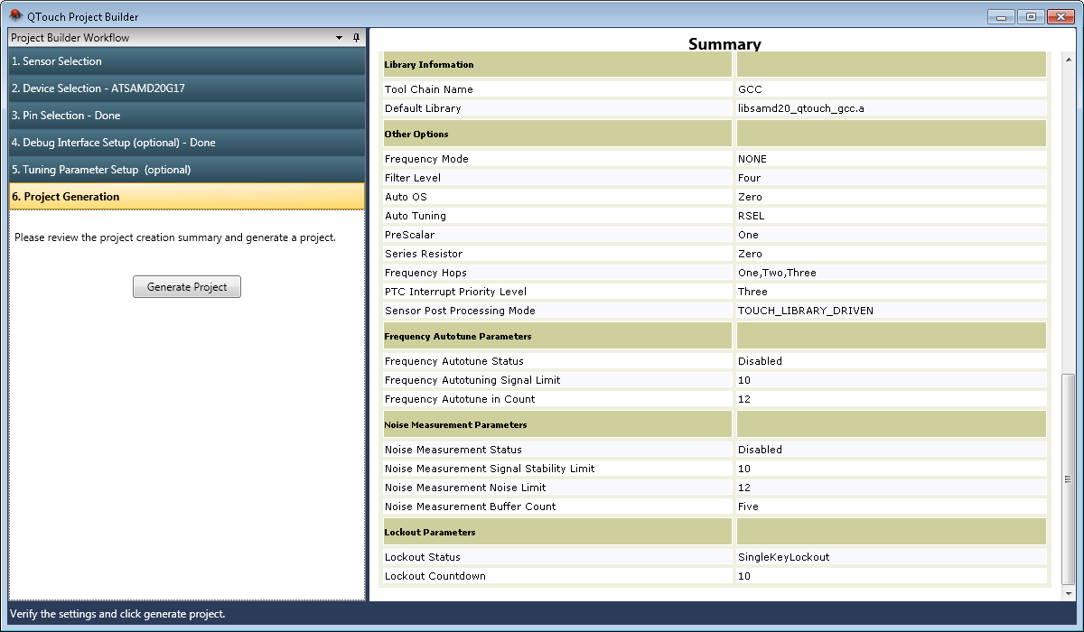Open step 4. Debug Interface Setup
This screenshot has width=1084, height=632.
pyautogui.click(x=187, y=143)
